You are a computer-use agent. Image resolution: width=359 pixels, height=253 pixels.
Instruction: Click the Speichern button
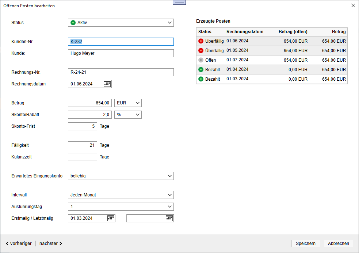[x=305, y=244]
